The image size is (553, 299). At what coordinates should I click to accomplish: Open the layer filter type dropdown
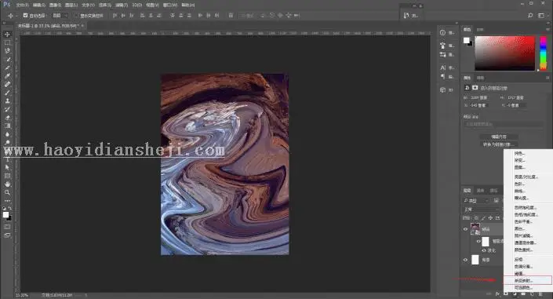pos(476,200)
